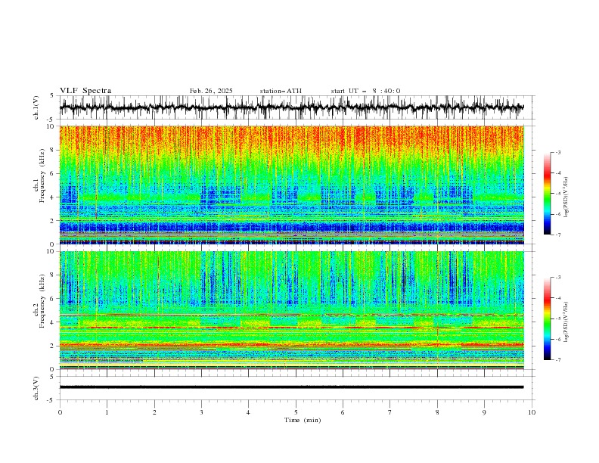This screenshot has height=463, width=599.
Task: Click the ch.2 spectrogram color scale bar
Action: pyautogui.click(x=547, y=319)
